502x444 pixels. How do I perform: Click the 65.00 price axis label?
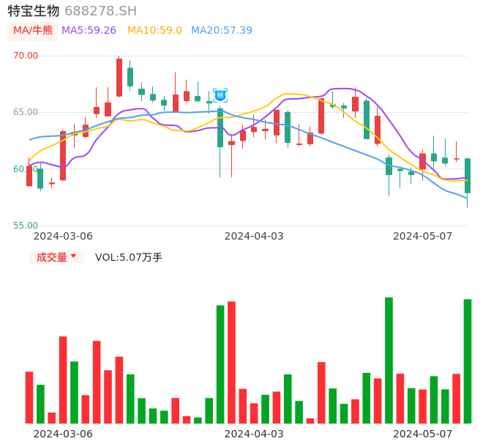26,112
